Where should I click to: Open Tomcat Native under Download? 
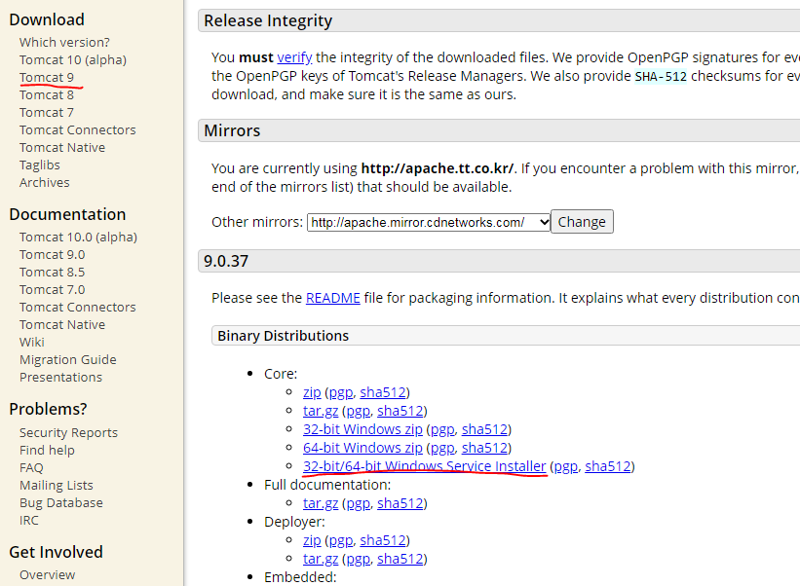(62, 147)
